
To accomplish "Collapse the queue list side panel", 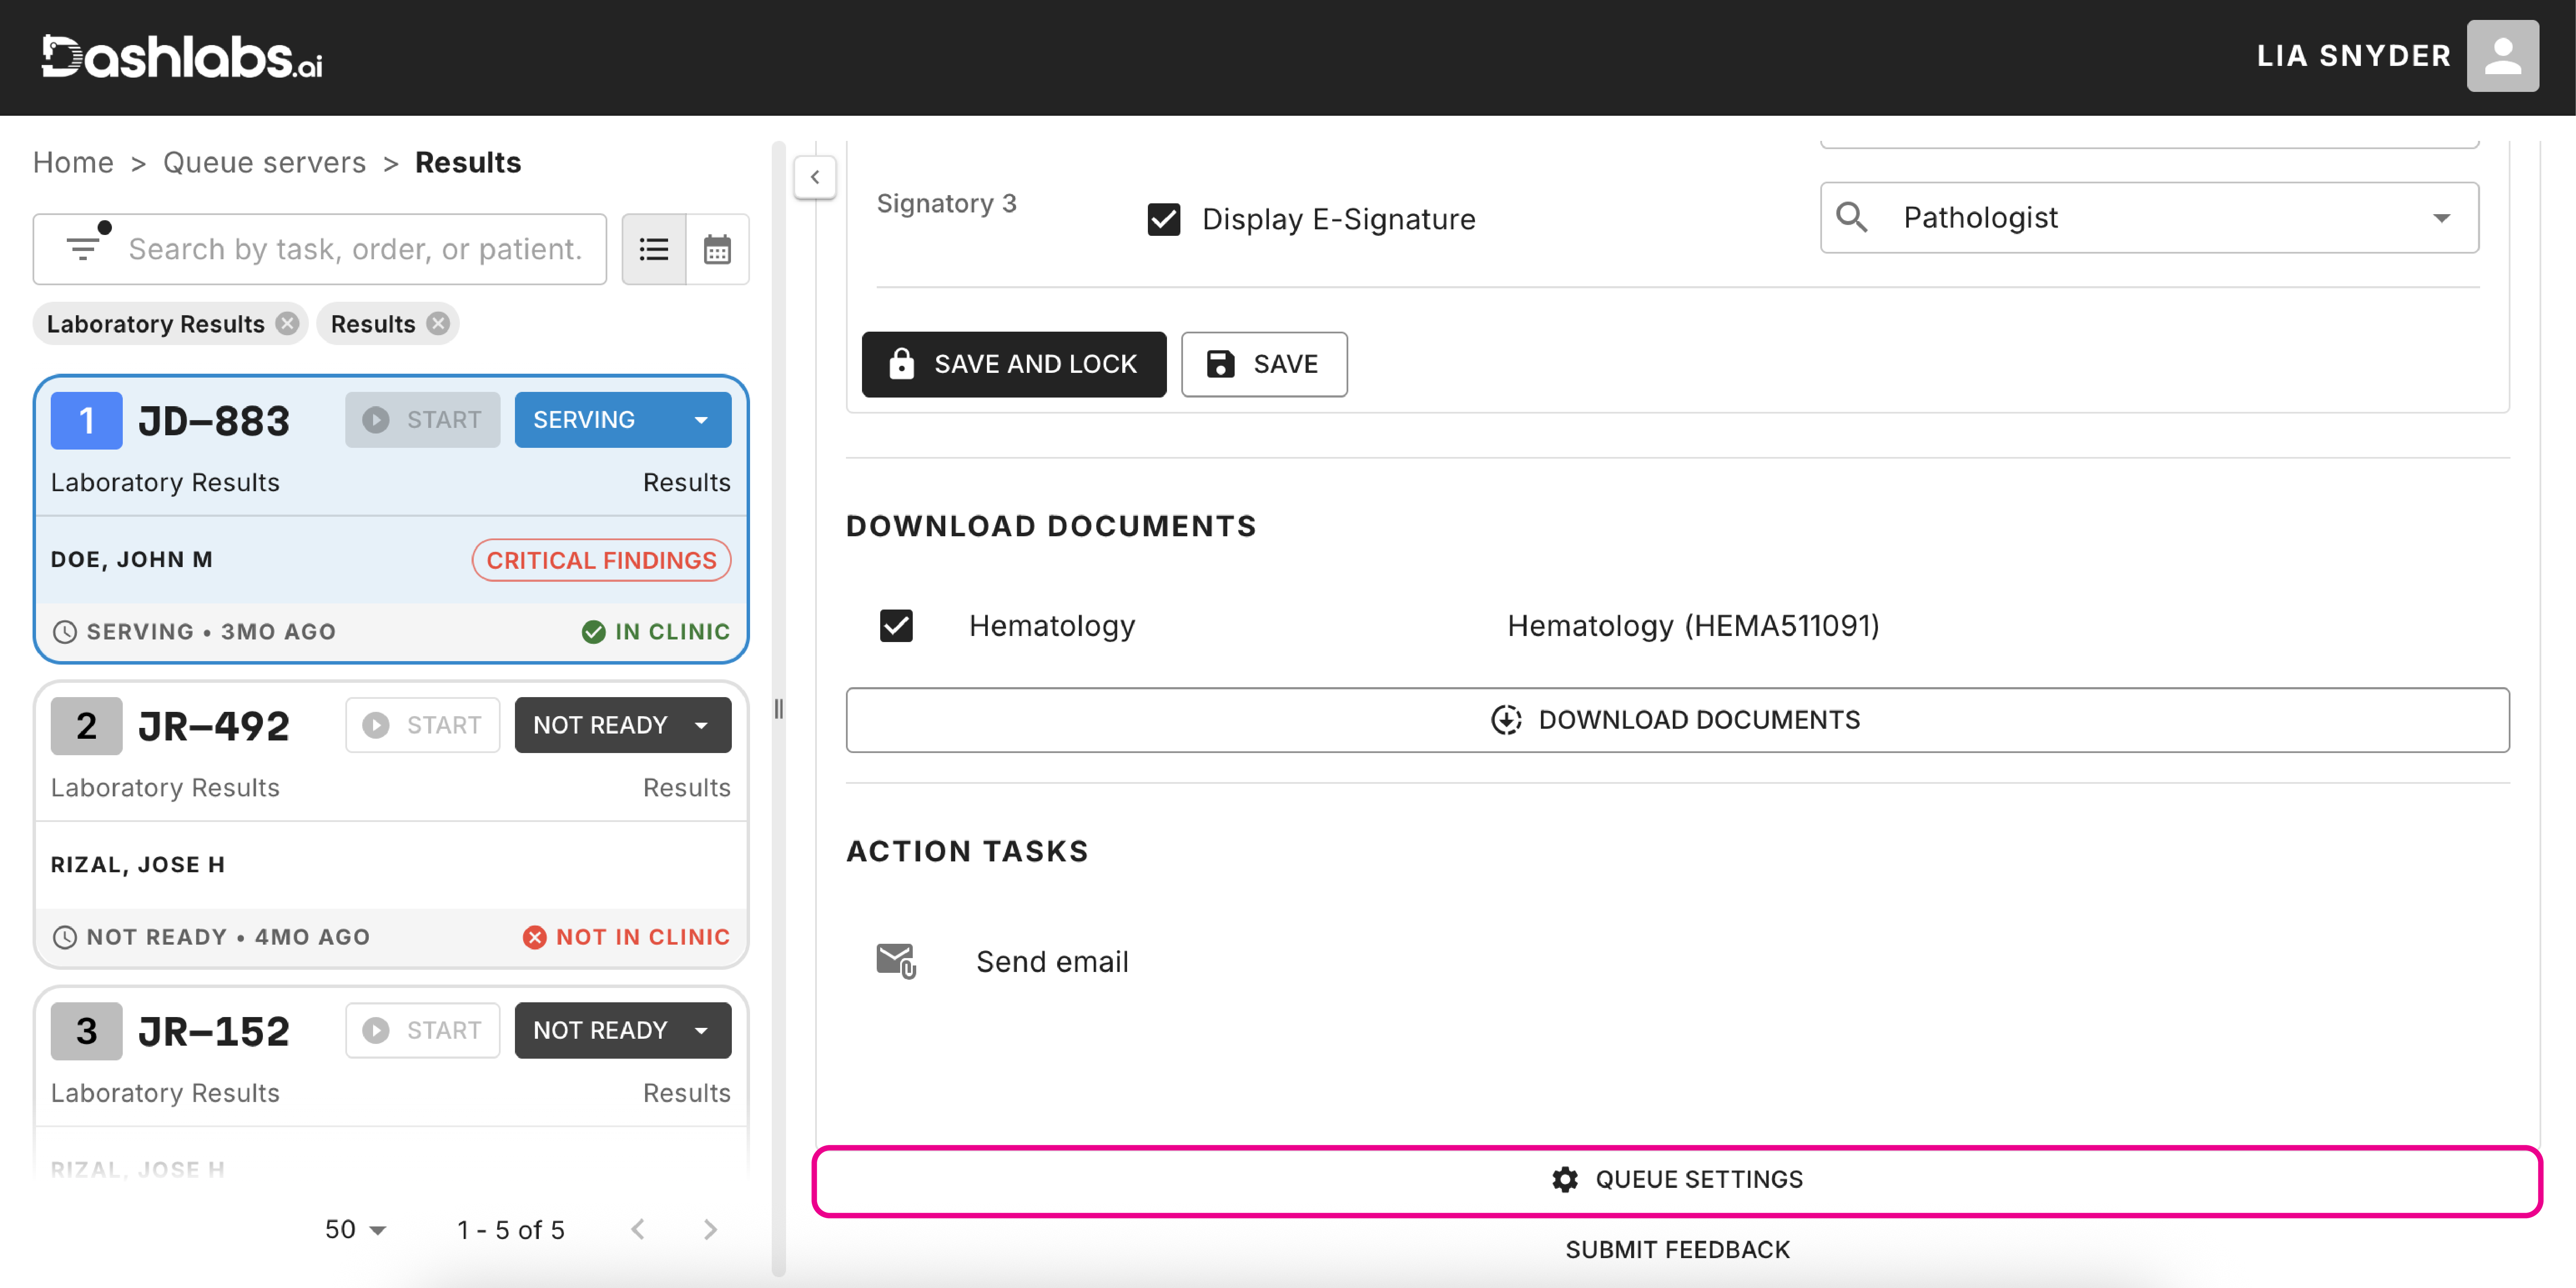I will (x=815, y=177).
